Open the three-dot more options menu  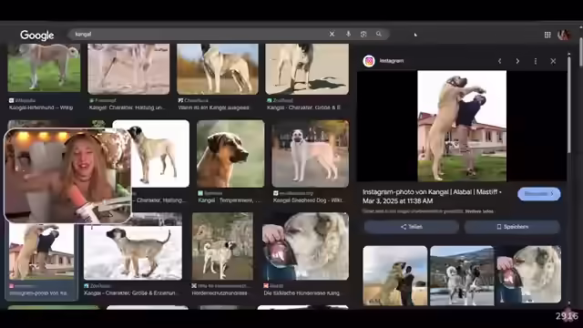536,61
